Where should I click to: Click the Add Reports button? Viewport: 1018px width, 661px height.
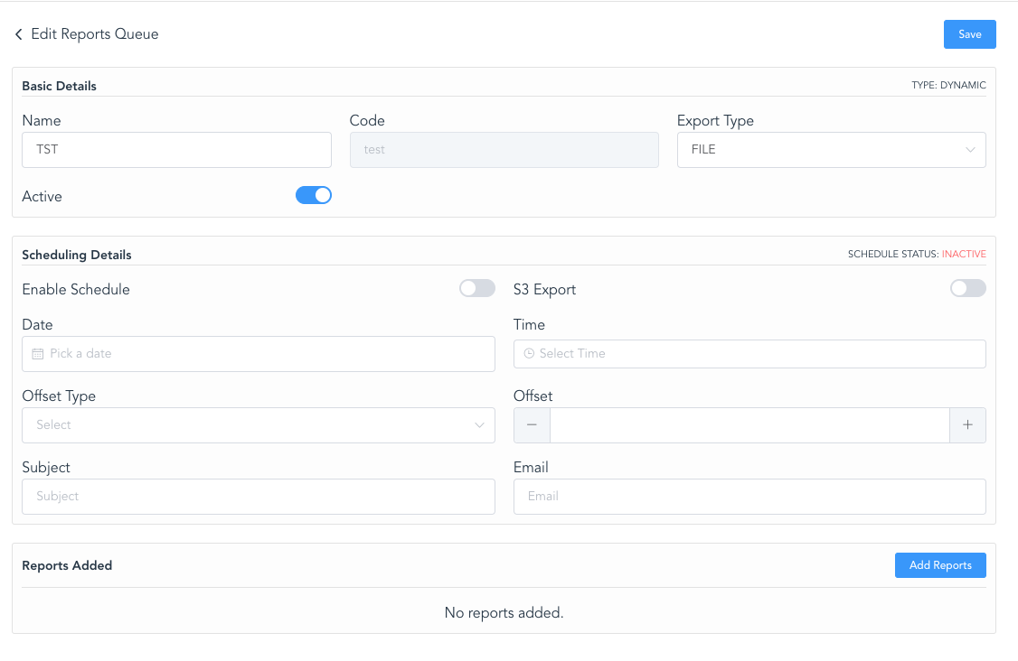tap(939, 565)
